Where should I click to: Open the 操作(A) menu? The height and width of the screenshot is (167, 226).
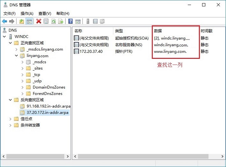(27, 14)
